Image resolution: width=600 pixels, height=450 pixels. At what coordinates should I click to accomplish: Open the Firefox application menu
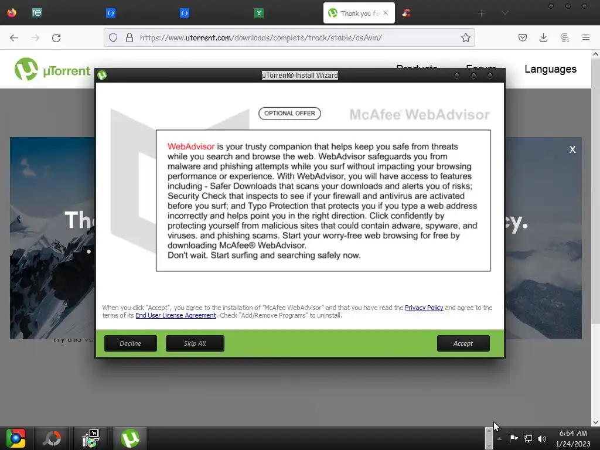click(x=585, y=37)
